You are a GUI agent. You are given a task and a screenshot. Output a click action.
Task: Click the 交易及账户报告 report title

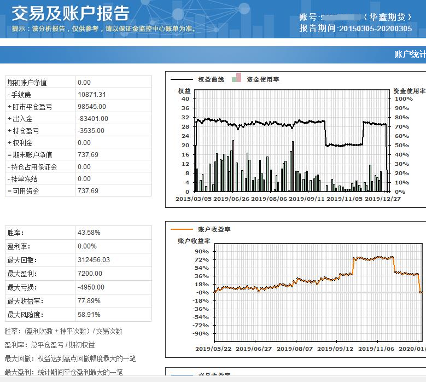pos(71,14)
